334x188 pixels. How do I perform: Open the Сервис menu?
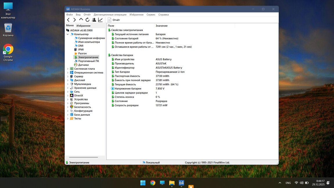click(151, 15)
